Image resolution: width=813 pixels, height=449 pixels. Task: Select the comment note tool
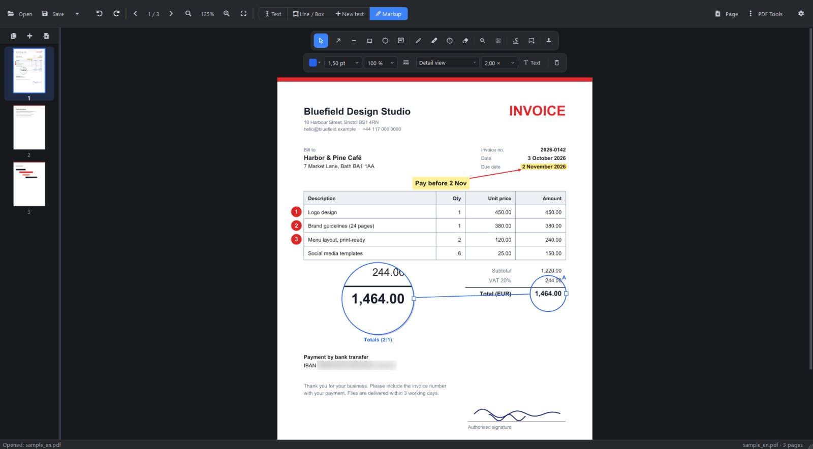pos(401,41)
